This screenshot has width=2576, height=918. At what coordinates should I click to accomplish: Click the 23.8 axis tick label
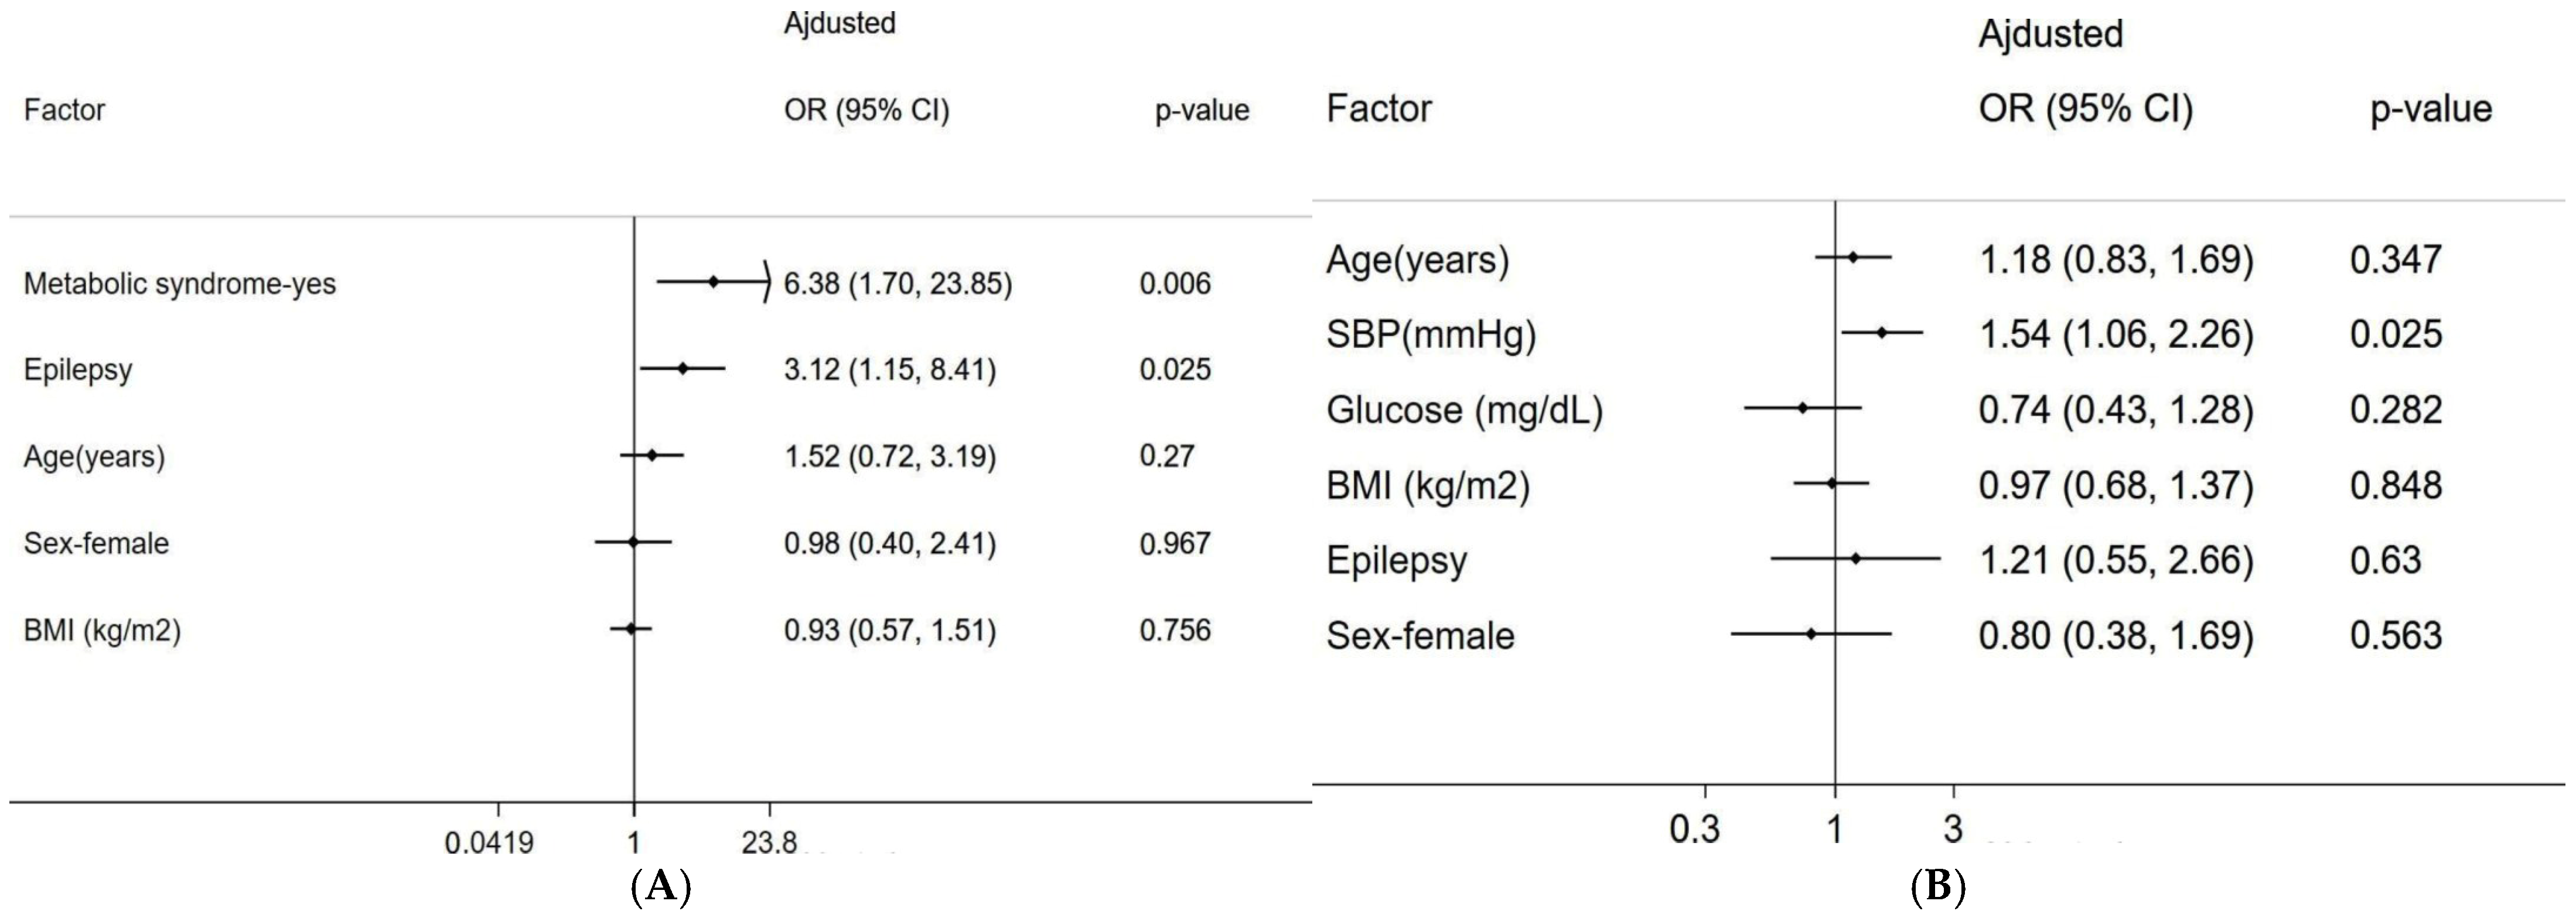[769, 843]
